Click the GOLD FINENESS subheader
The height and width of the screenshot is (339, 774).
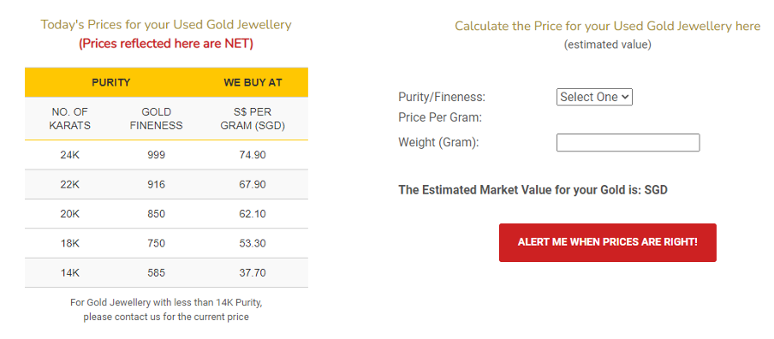click(x=156, y=119)
